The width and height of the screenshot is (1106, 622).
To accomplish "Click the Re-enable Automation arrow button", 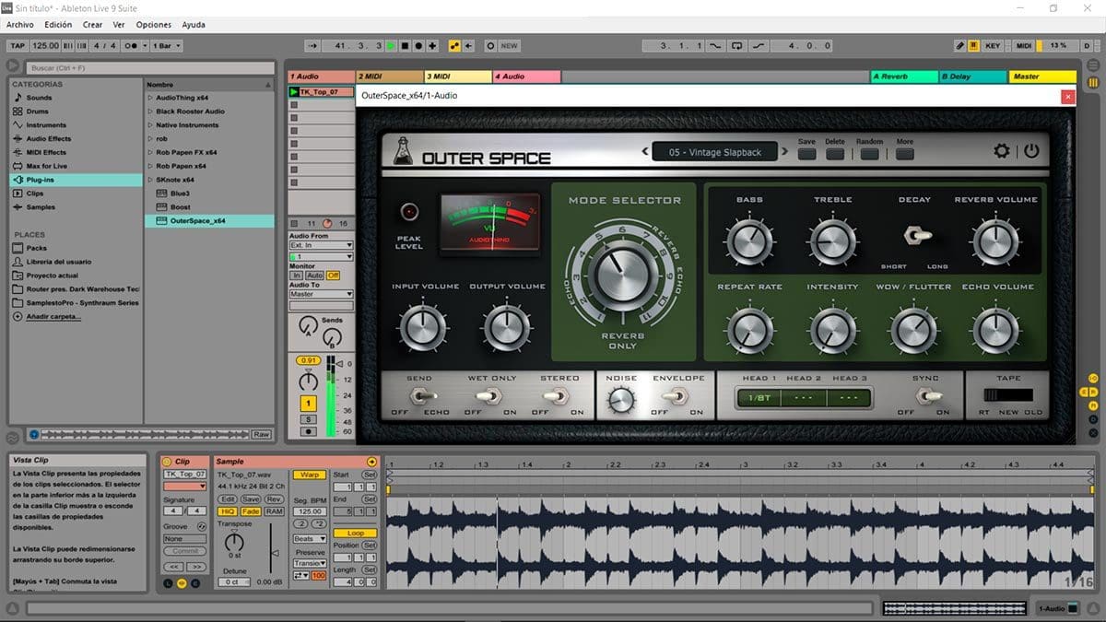I will [468, 45].
